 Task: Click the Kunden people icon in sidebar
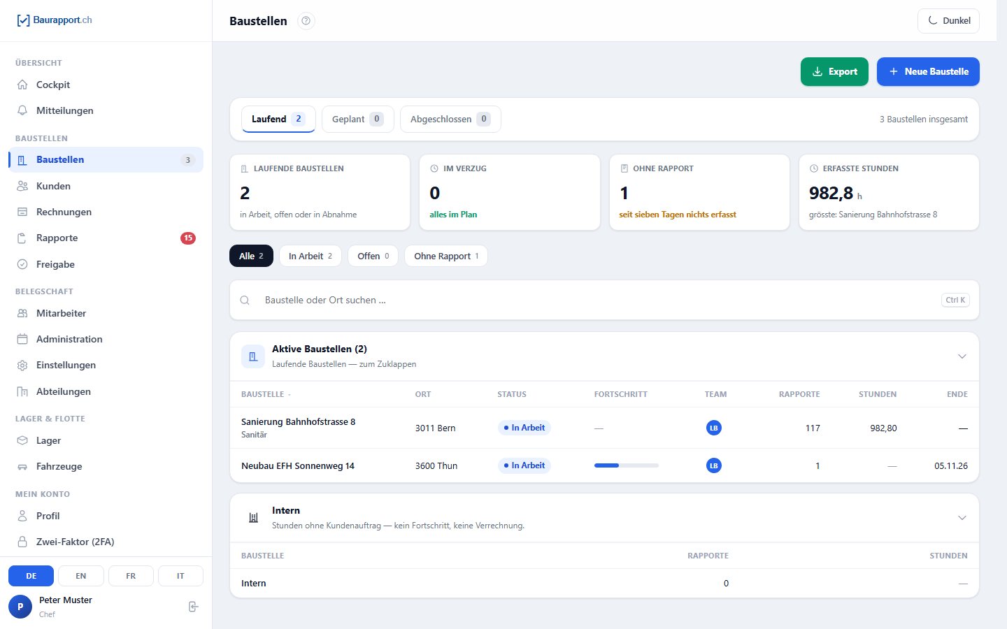pyautogui.click(x=22, y=186)
